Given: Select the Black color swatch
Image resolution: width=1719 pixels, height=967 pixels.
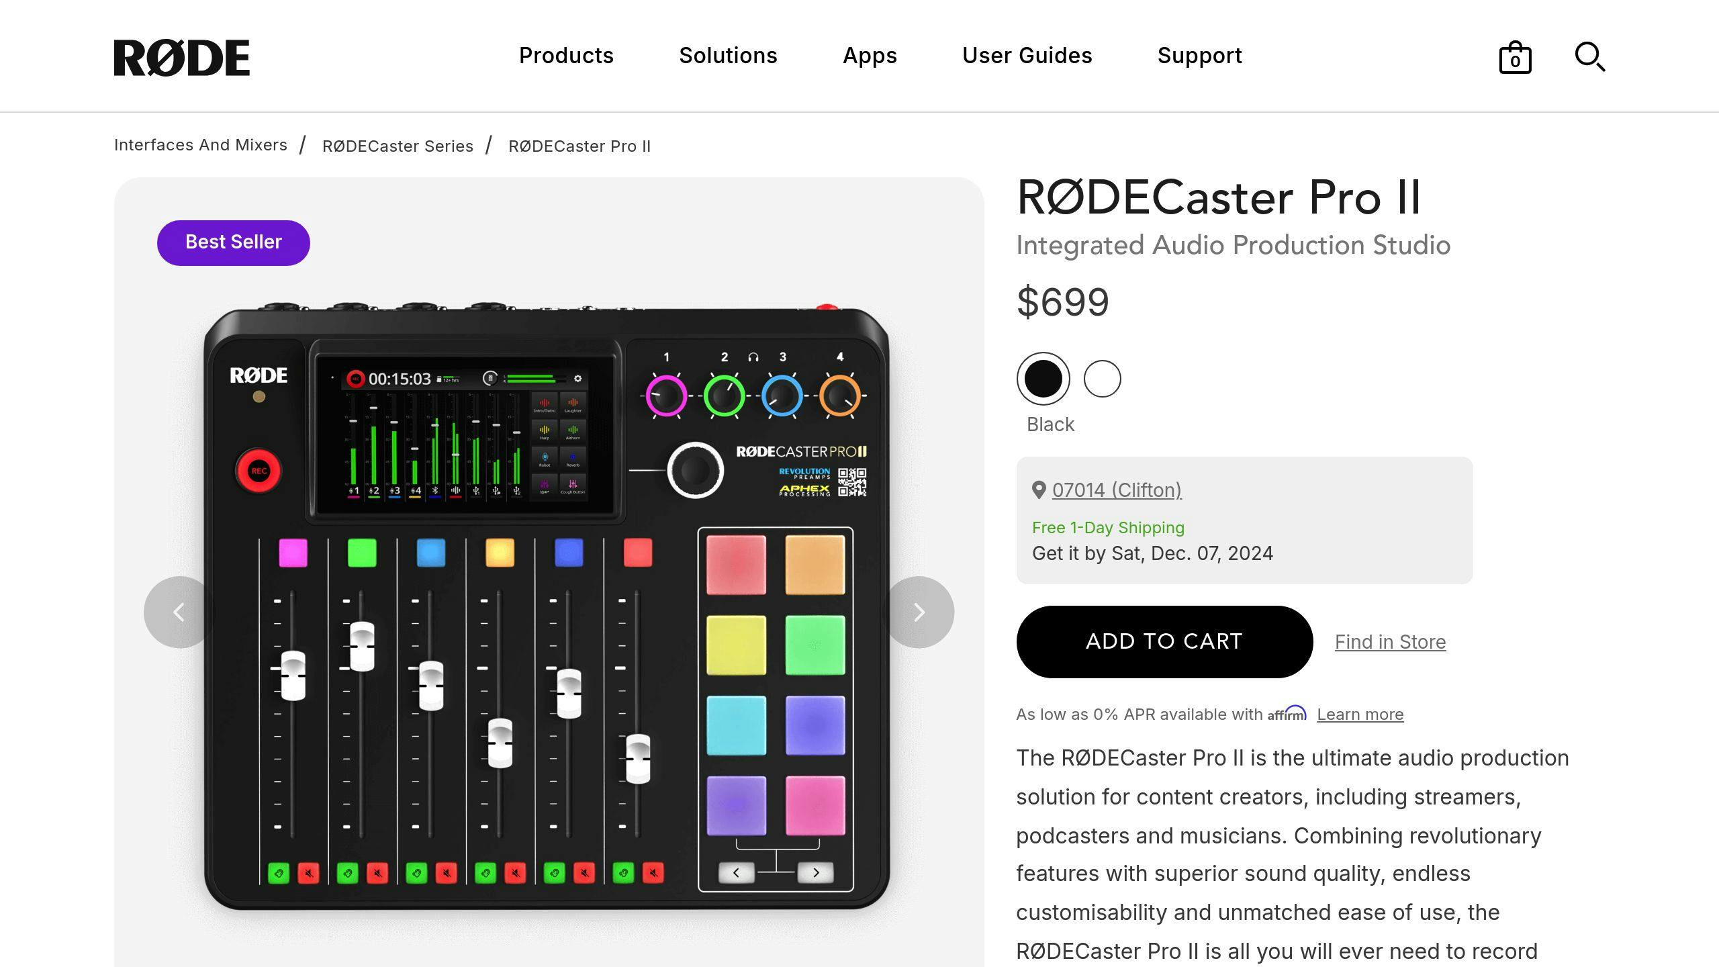Looking at the screenshot, I should (1043, 379).
